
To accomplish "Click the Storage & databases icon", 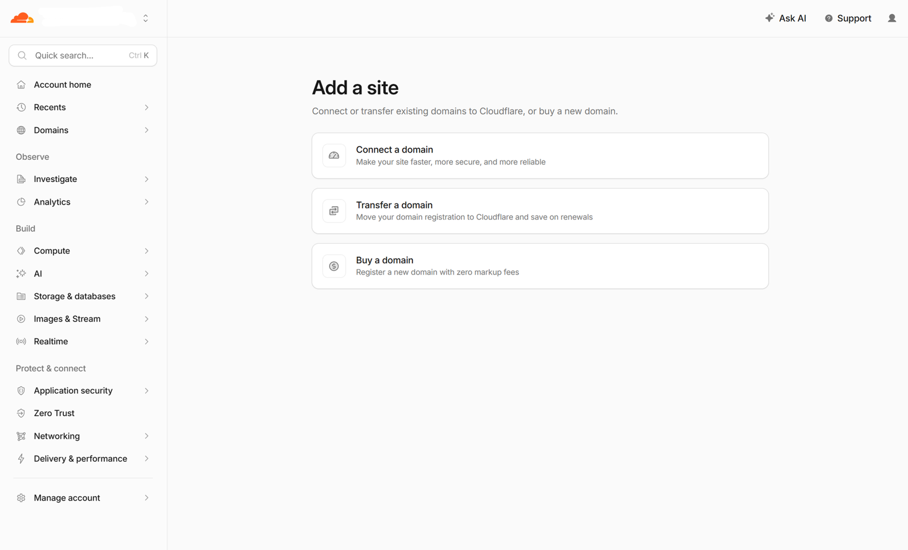I will coord(21,296).
